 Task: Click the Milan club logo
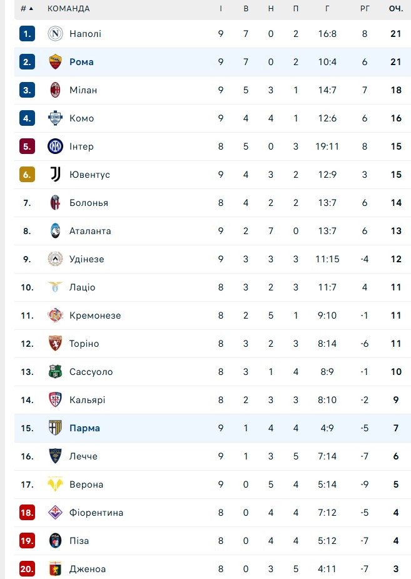[56, 90]
